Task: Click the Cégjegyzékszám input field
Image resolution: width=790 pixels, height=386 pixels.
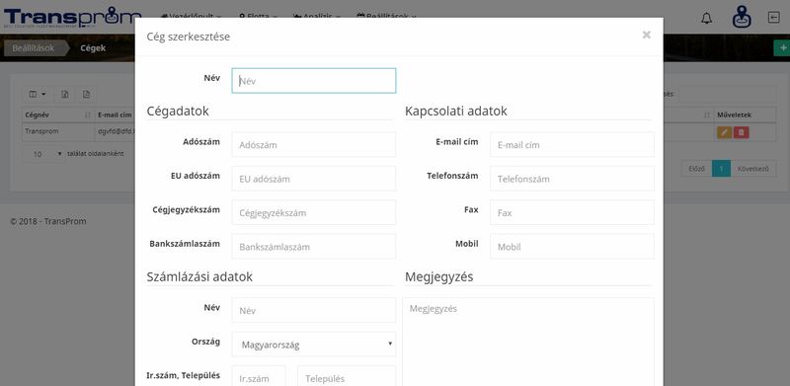Action: (x=314, y=212)
